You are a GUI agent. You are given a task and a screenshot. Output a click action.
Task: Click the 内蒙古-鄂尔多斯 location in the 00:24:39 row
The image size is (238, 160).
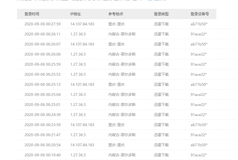pyautogui.click(x=122, y=115)
